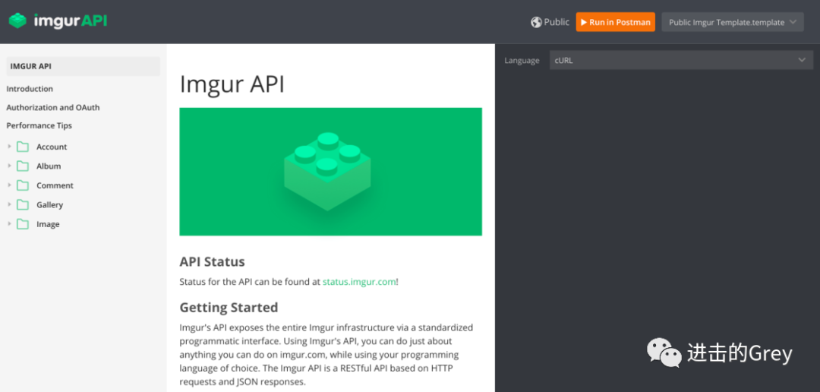Image resolution: width=820 pixels, height=392 pixels.
Task: Go to Performance Tips section
Action: click(x=39, y=125)
